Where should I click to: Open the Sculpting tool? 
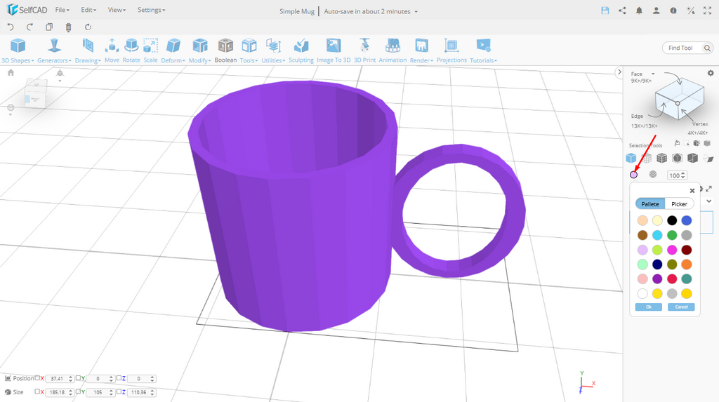(x=301, y=51)
